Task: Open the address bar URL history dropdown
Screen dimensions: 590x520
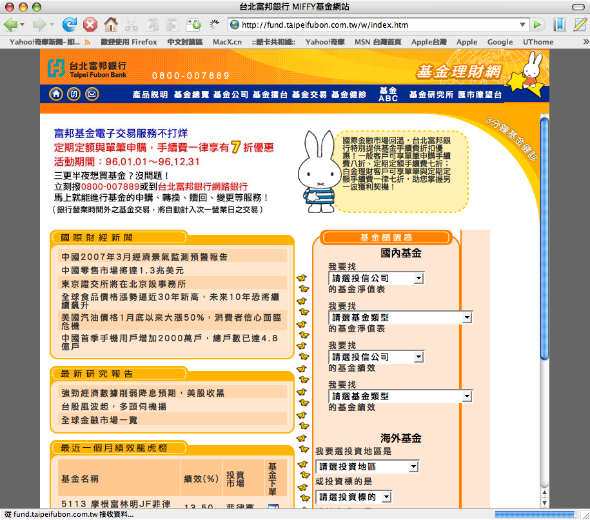Action: click(x=522, y=25)
